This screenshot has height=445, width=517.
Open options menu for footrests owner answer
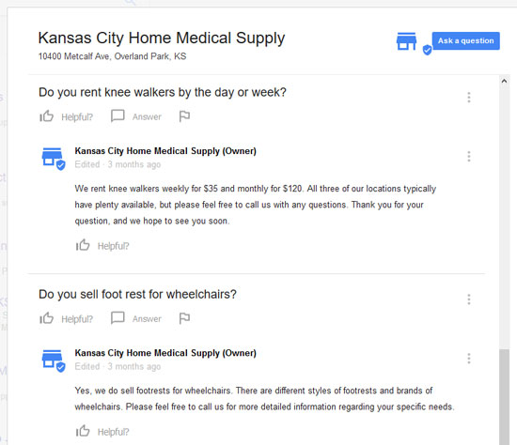468,358
